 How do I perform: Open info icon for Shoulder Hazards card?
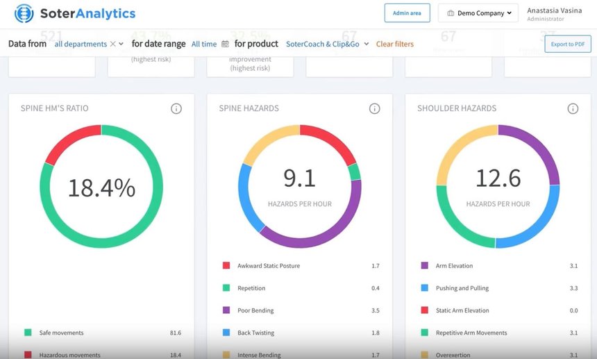coord(573,108)
